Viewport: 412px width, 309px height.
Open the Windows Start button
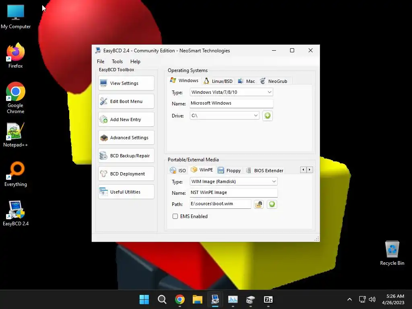[144, 299]
